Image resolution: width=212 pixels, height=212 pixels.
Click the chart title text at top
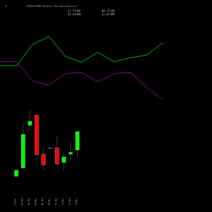[51, 6]
